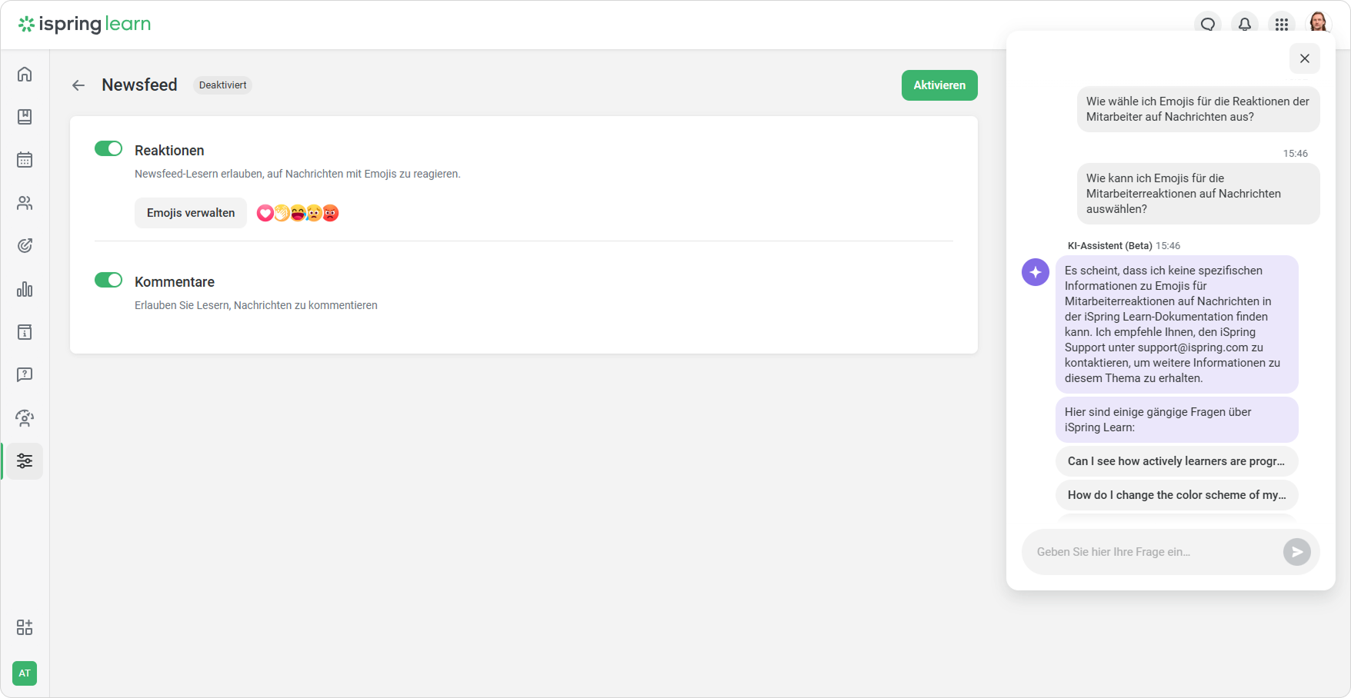This screenshot has width=1351, height=698.
Task: Turn off the Kommentare toggle
Action: point(108,280)
